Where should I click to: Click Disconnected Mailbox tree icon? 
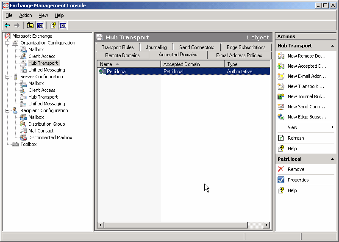tap(23, 137)
